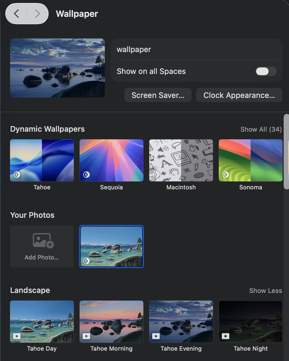
Task: Expand Dynamic Wallpapers with Show All (34)
Action: click(x=261, y=129)
